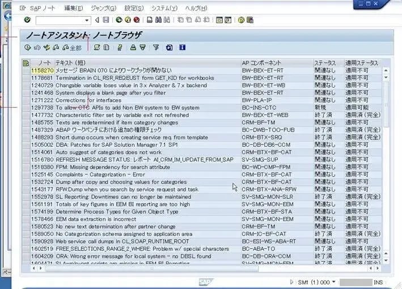Expand the command field dropdown arrow
The height and width of the screenshot is (289, 402).
(87, 20)
